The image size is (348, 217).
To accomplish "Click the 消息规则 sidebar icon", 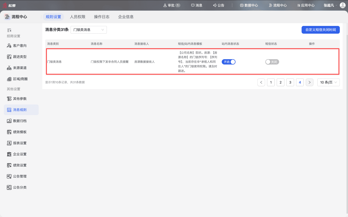I will click(x=9, y=110).
